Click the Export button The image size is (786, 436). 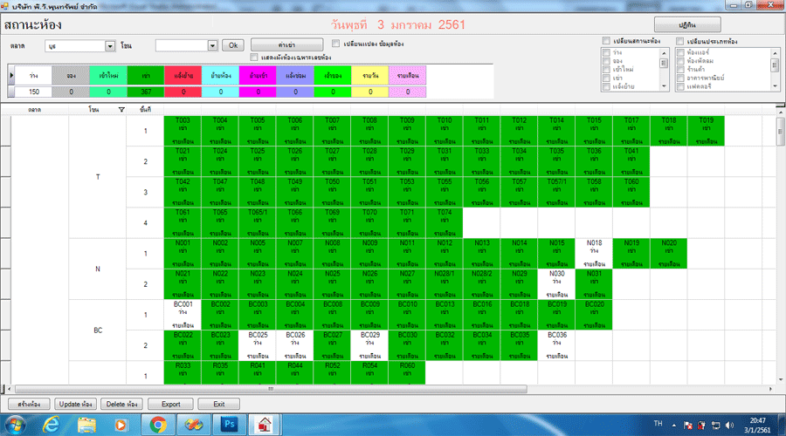click(x=170, y=404)
